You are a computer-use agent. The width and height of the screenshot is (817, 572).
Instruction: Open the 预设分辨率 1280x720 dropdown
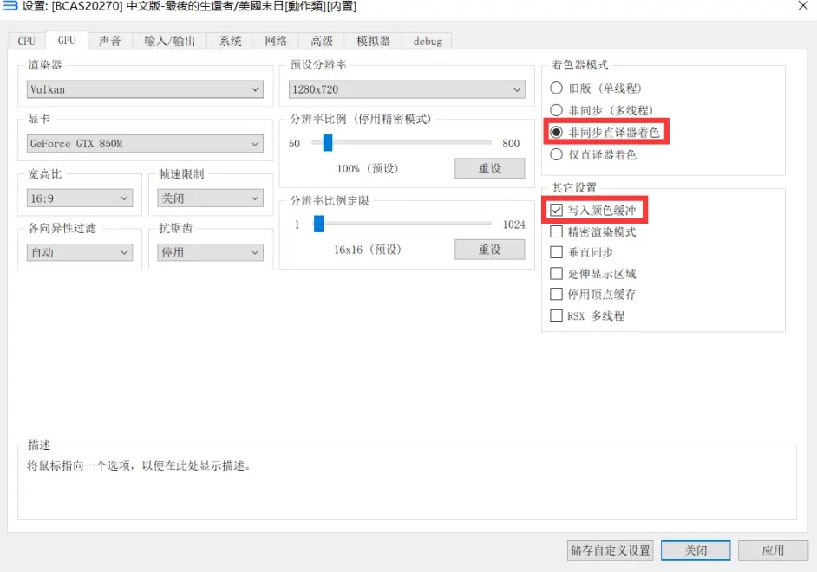pos(406,88)
